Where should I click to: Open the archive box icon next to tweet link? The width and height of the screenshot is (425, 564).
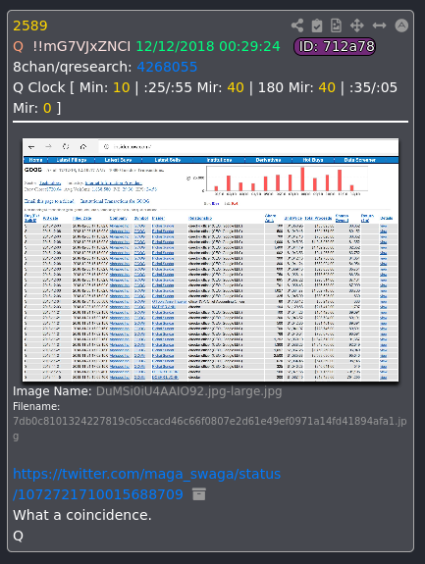tap(199, 494)
